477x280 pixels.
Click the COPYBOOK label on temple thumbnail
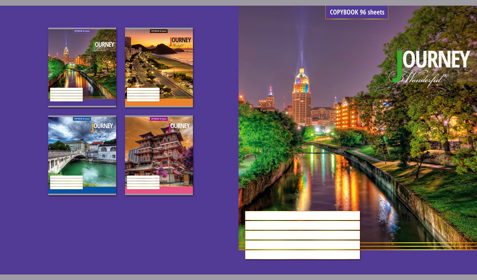pos(159,119)
